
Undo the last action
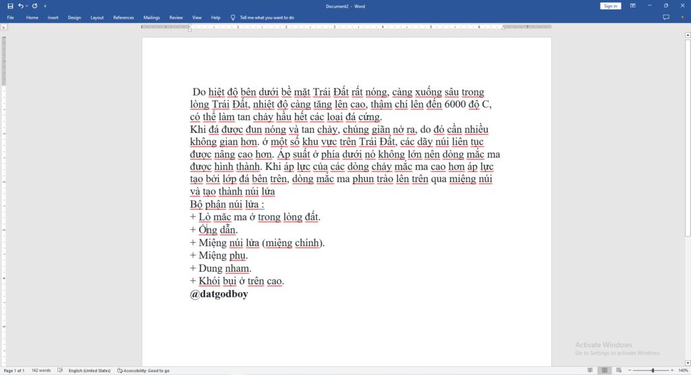(x=20, y=6)
